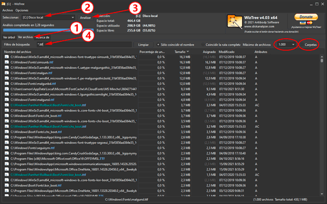Open the Máximo de archivos 1.000 dropdown
This screenshot has width=327, height=204.
point(286,45)
